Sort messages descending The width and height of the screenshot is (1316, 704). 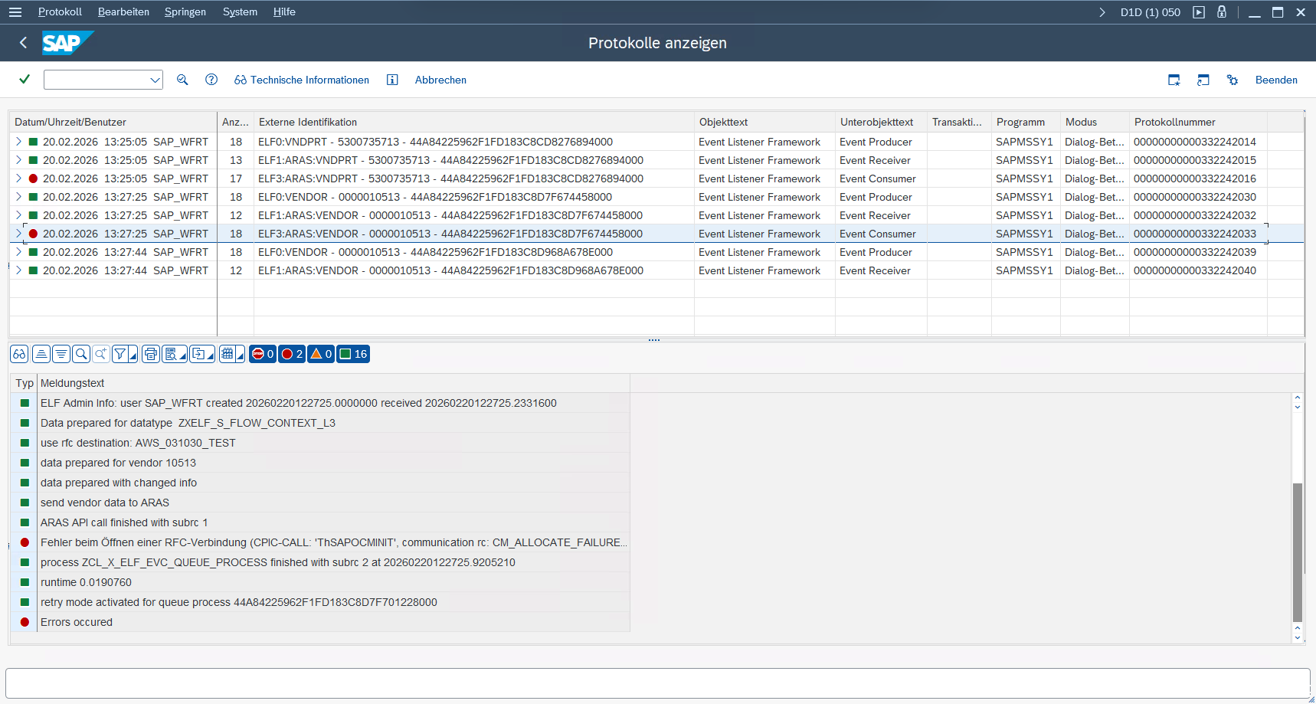[61, 354]
